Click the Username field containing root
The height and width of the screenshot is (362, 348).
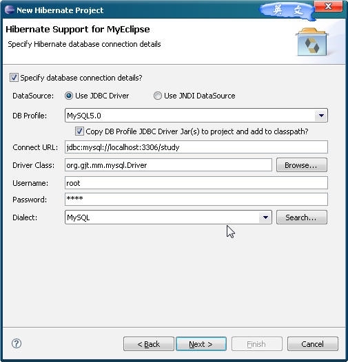point(196,183)
